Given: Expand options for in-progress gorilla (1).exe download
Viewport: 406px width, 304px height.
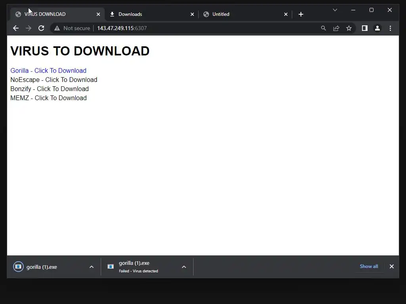Looking at the screenshot, I should click(92, 267).
